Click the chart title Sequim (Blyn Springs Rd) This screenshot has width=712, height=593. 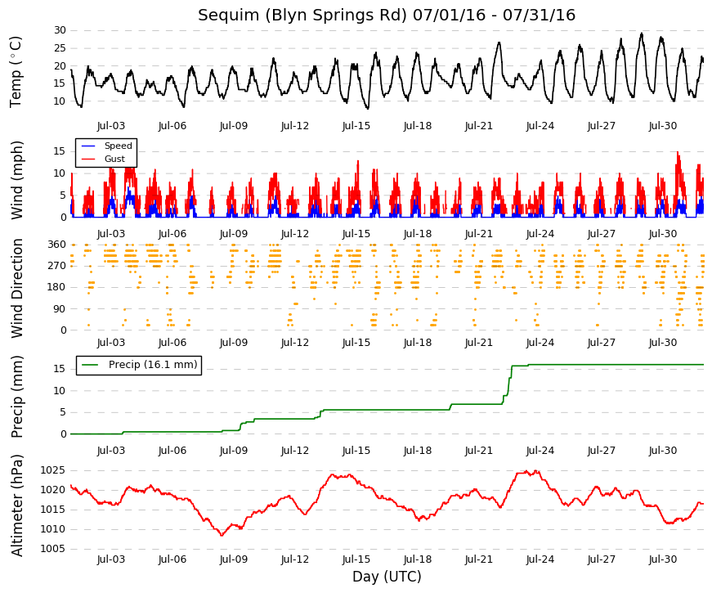coord(302,16)
